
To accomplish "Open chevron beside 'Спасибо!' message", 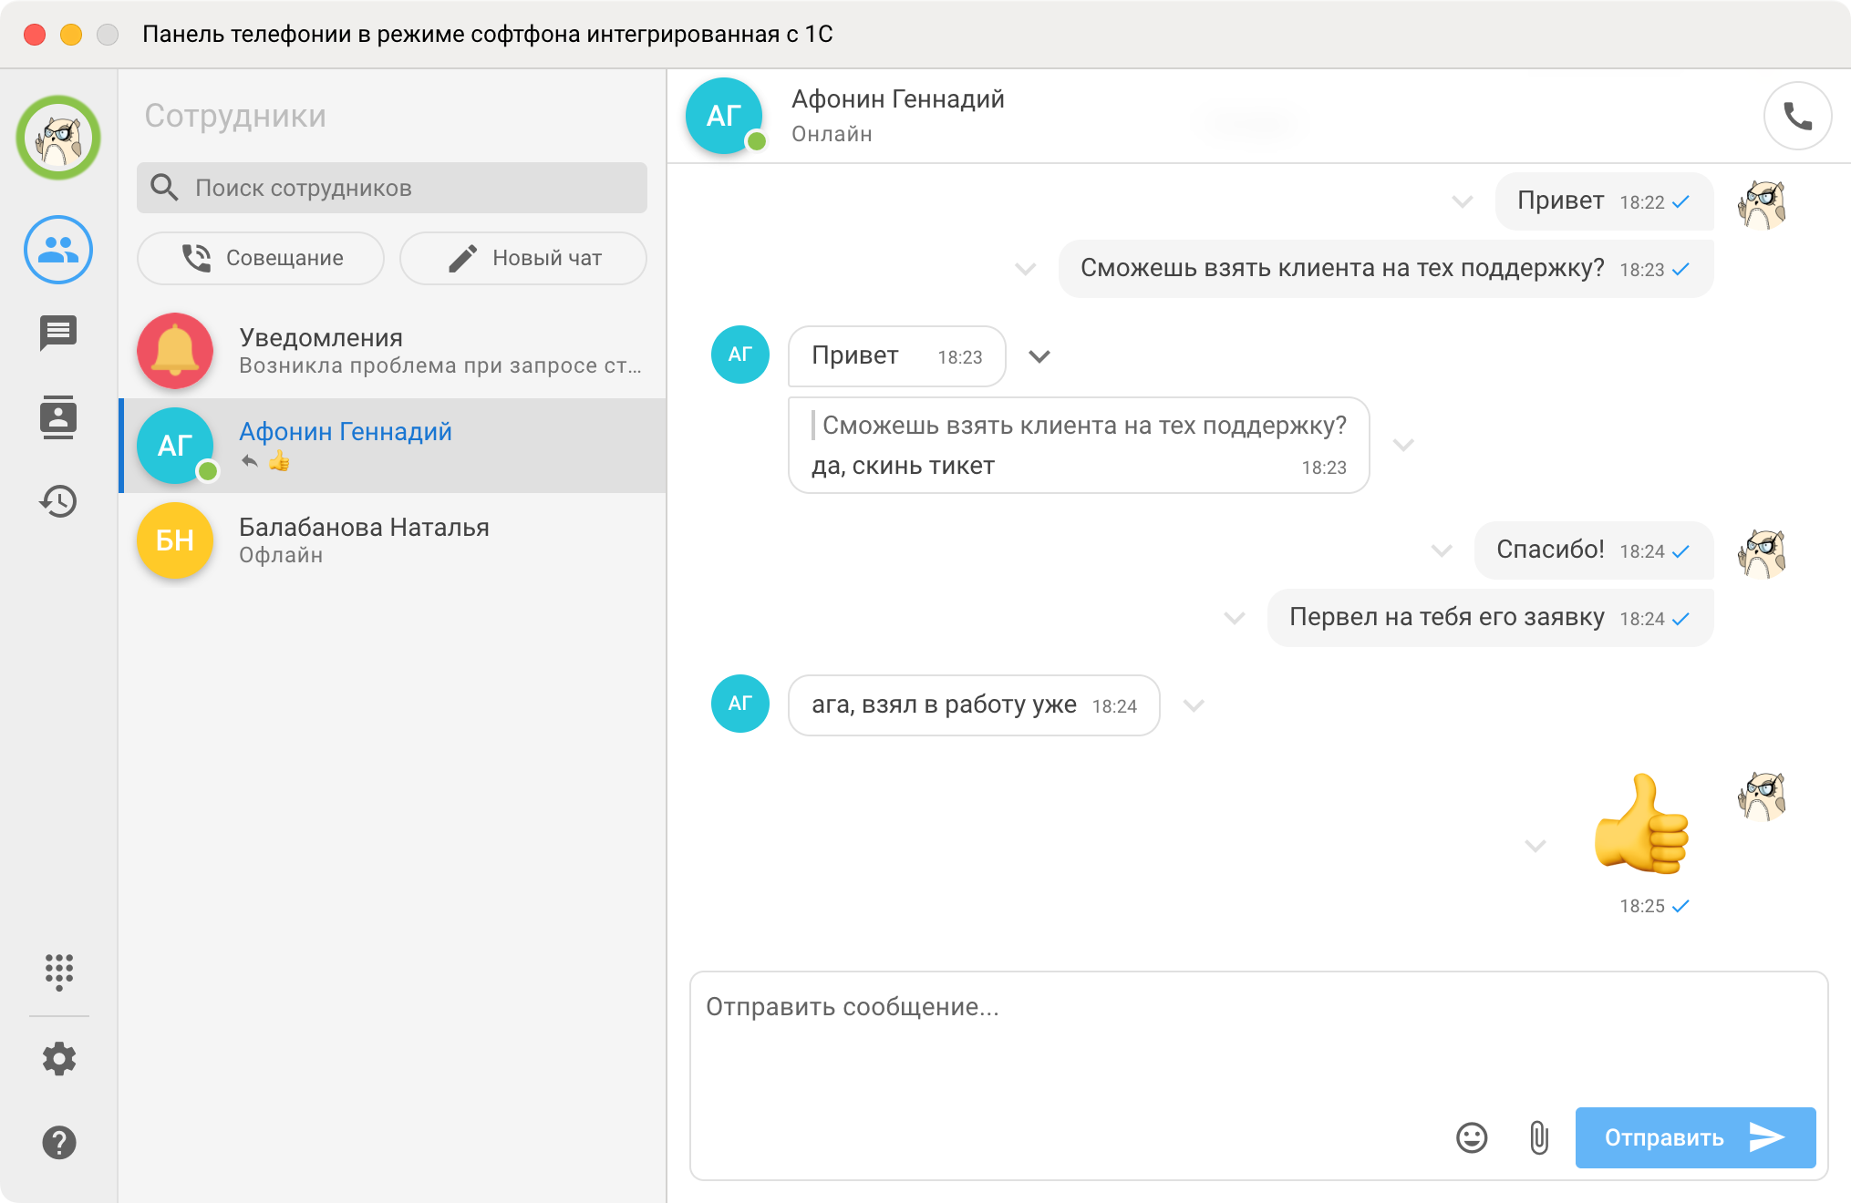I will coord(1442,550).
